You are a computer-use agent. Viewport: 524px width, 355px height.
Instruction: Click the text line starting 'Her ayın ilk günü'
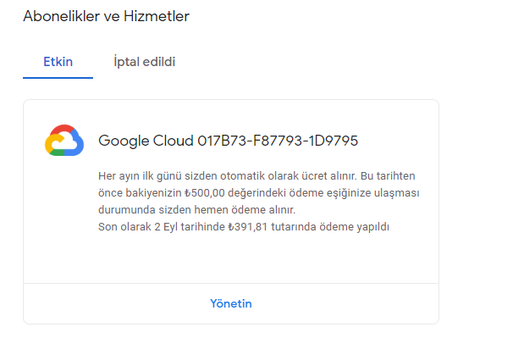(256, 176)
